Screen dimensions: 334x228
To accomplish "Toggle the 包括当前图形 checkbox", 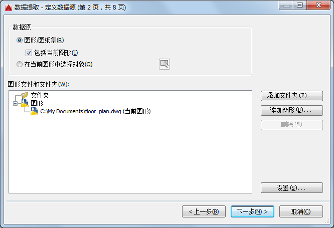I will click(x=29, y=53).
